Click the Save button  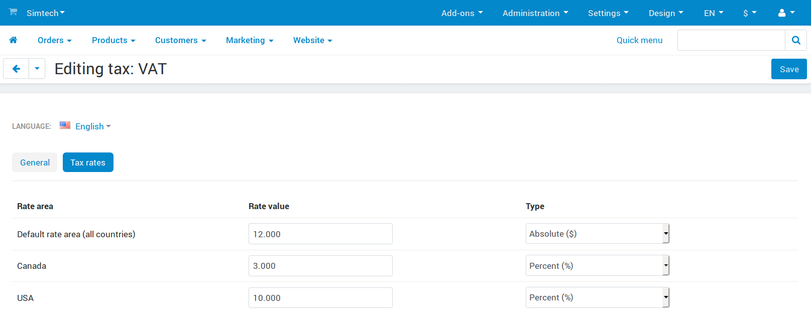click(x=789, y=69)
